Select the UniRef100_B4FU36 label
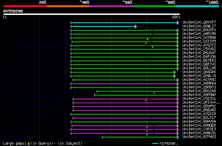The width and height of the screenshot is (222, 146). pos(199,57)
